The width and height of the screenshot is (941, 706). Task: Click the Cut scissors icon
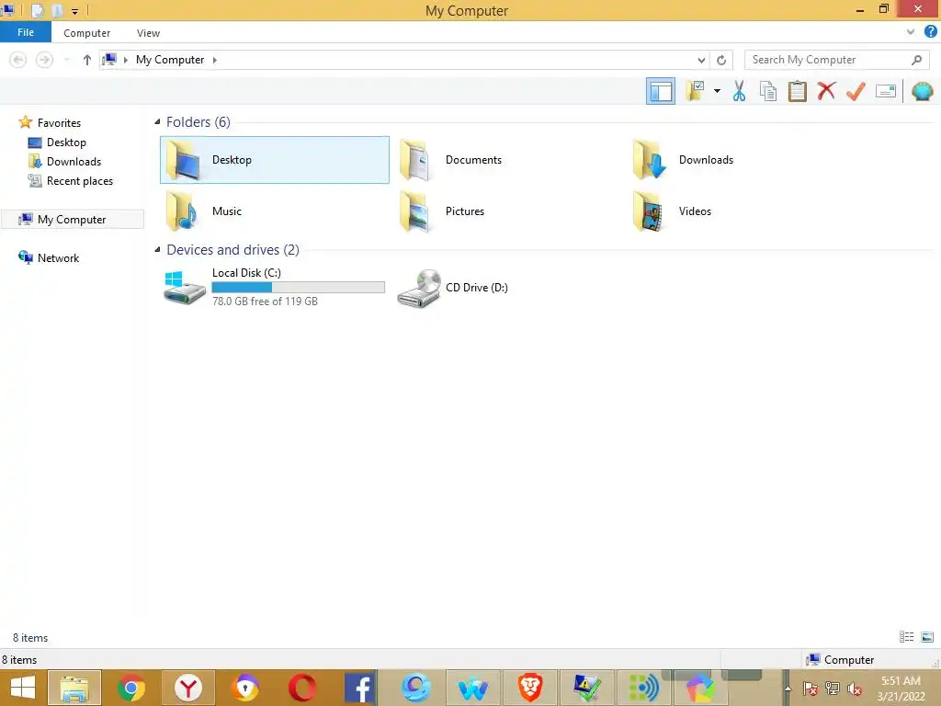tap(739, 91)
